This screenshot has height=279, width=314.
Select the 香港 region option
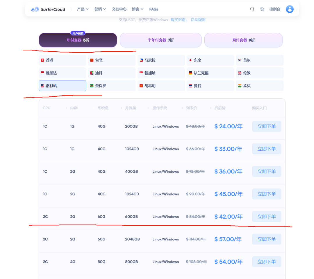click(63, 60)
